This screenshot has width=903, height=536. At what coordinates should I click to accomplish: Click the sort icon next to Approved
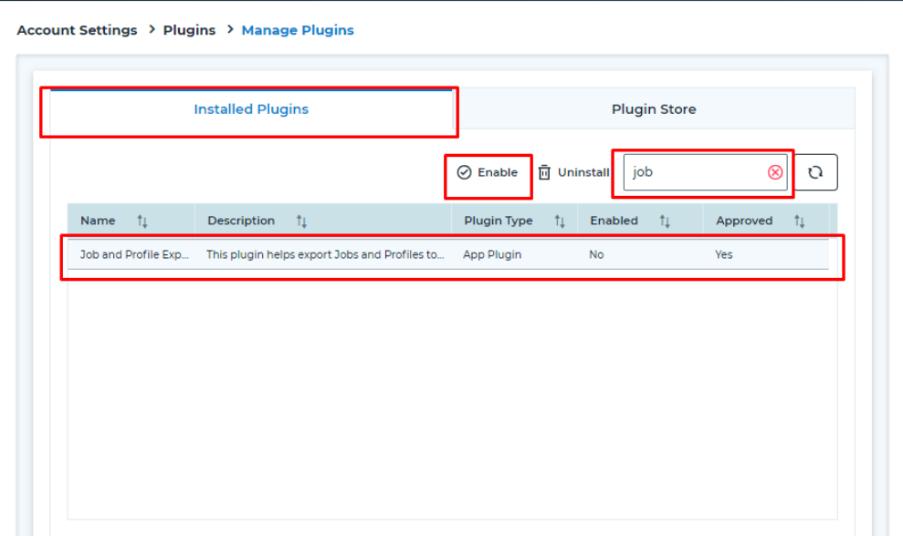point(800,221)
